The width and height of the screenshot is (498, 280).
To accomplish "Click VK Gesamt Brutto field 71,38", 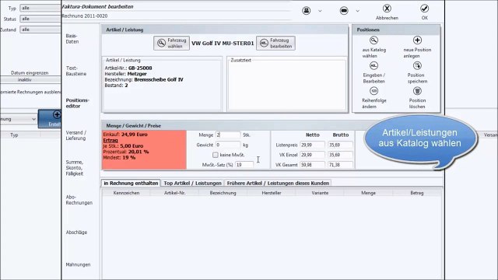I will point(340,165).
